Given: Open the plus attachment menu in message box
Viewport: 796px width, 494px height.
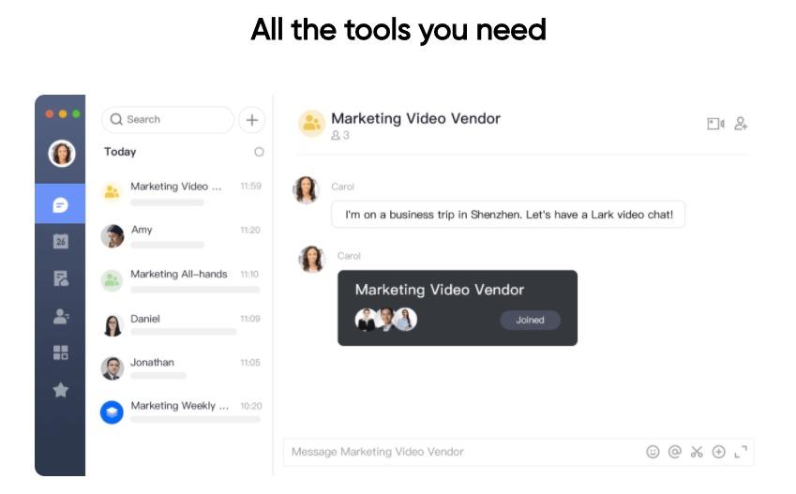Looking at the screenshot, I should pyautogui.click(x=718, y=452).
